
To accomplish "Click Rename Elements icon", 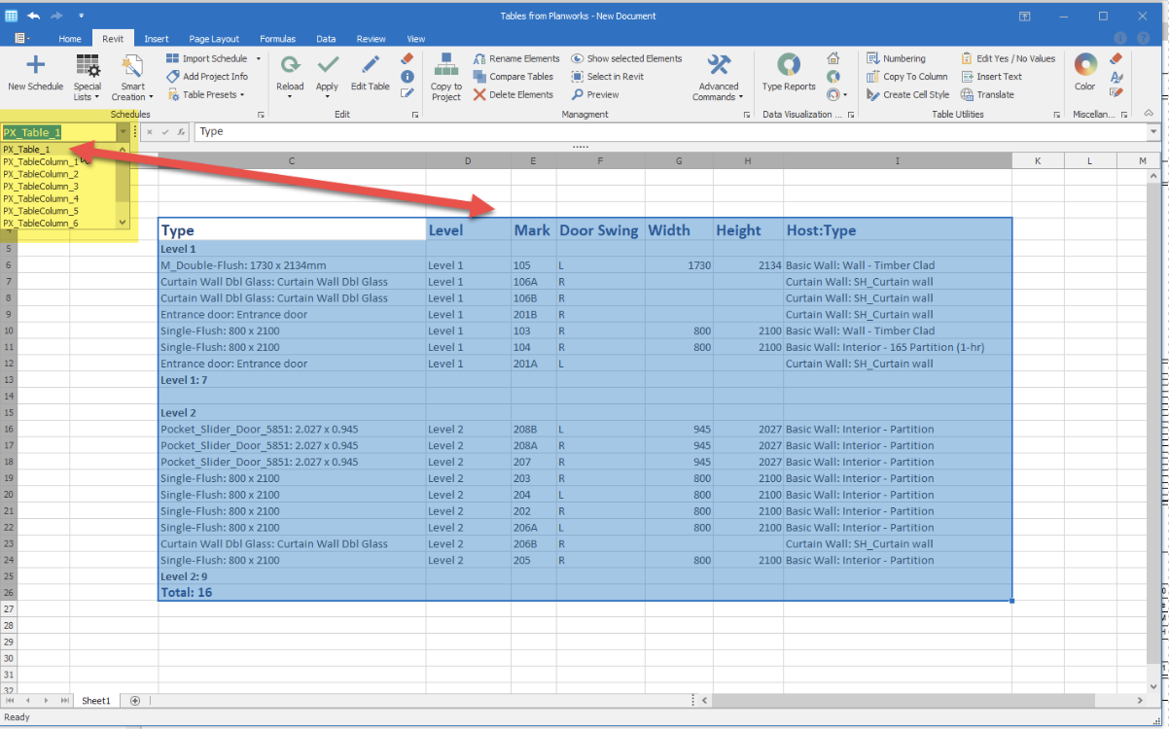I will (480, 58).
